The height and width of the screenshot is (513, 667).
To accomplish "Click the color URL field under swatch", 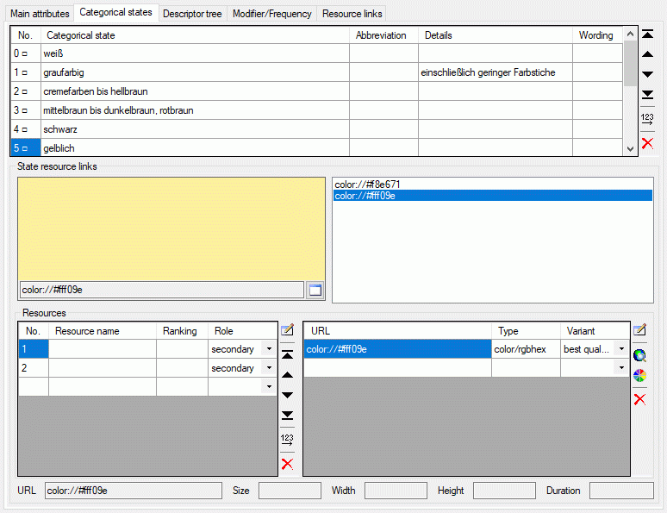I will (162, 290).
